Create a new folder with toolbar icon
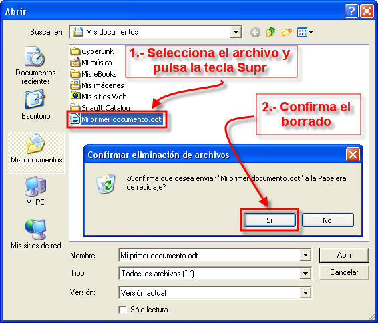The image size is (378, 323). [287, 32]
